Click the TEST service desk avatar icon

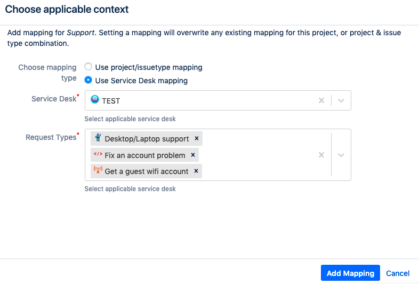click(95, 100)
